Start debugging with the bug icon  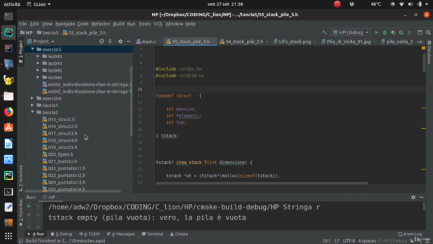tap(385, 33)
